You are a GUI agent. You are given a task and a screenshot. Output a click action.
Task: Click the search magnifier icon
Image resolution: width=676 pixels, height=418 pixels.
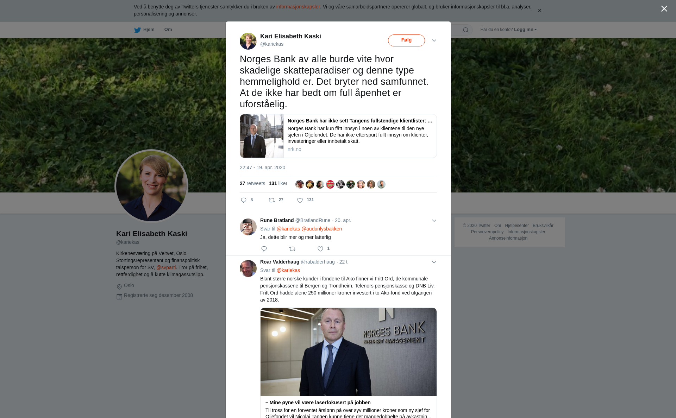(466, 30)
